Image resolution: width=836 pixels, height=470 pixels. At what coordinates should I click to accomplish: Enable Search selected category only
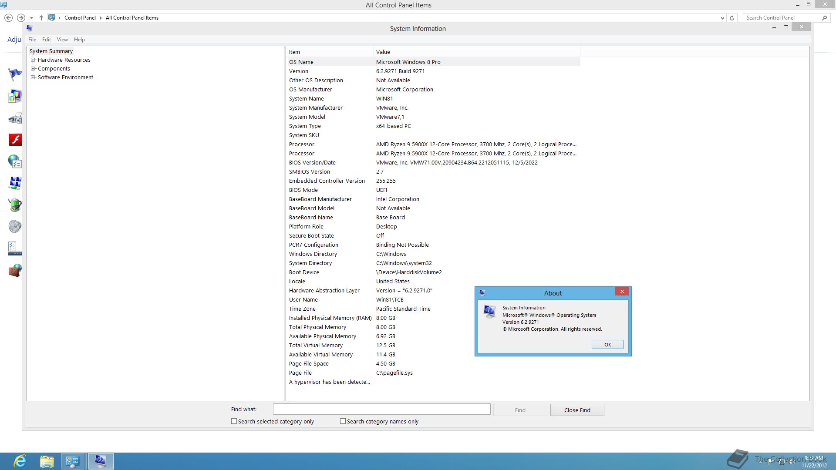tap(234, 421)
